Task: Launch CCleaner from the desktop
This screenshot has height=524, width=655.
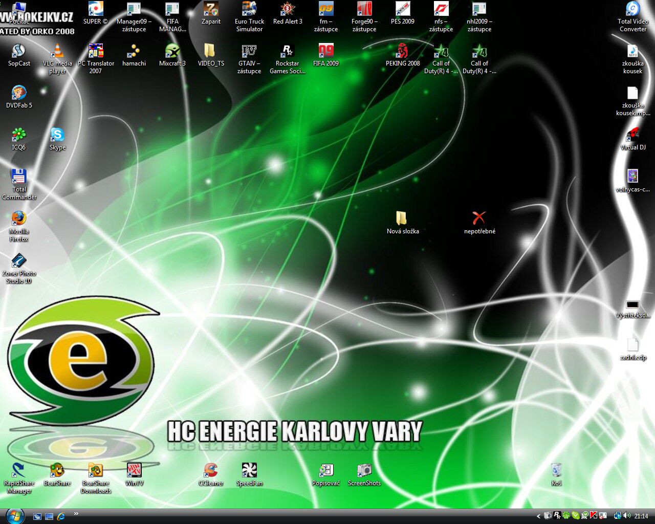Action: coord(211,474)
